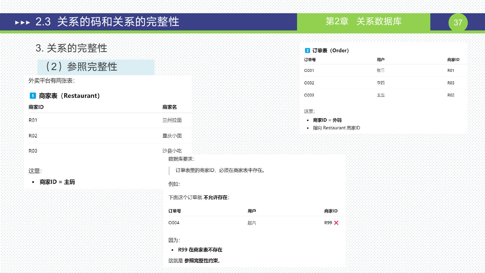This screenshot has height=273, width=485.
Task: Click the bullet text 商家ID = 外码
Action: point(327,120)
